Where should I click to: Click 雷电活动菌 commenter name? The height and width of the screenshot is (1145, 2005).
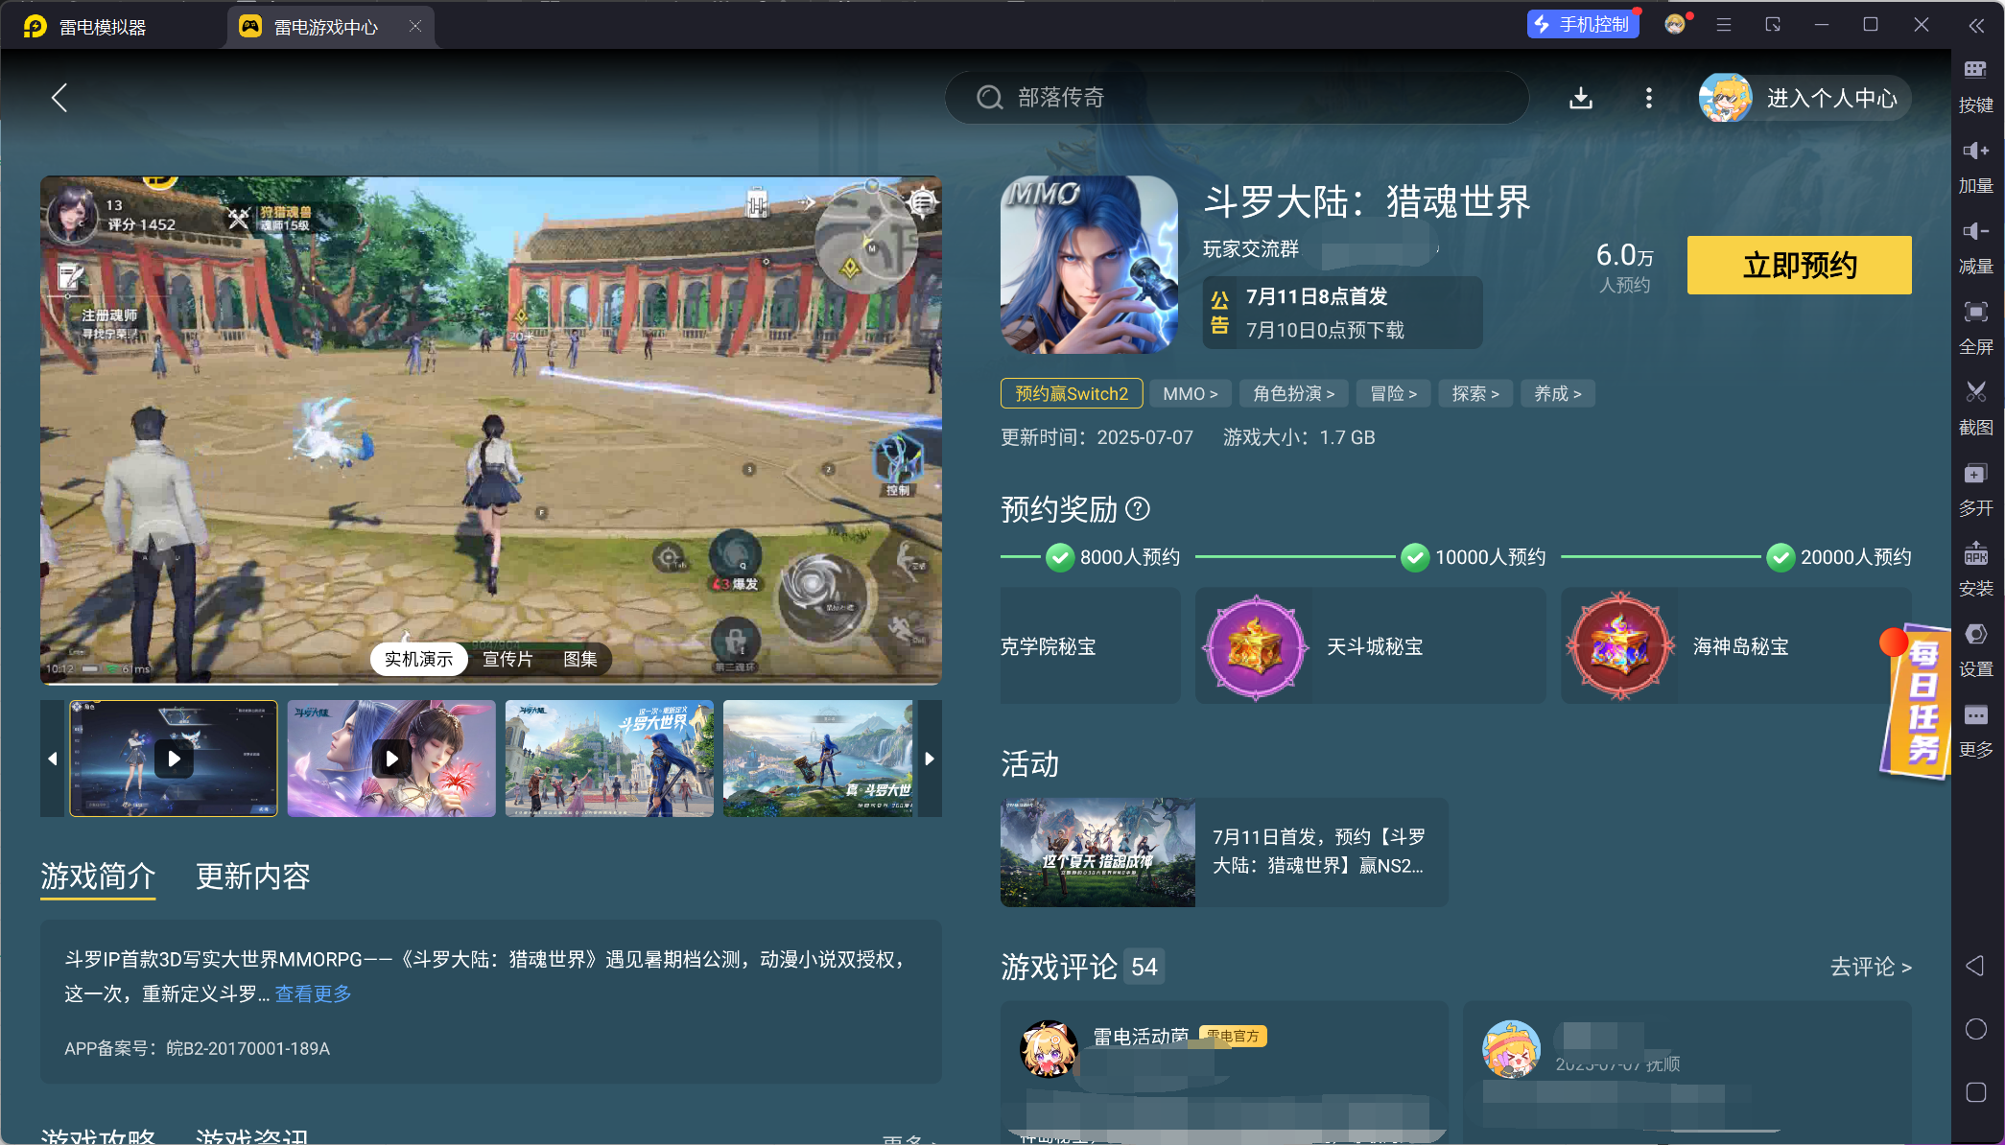[x=1142, y=1036]
